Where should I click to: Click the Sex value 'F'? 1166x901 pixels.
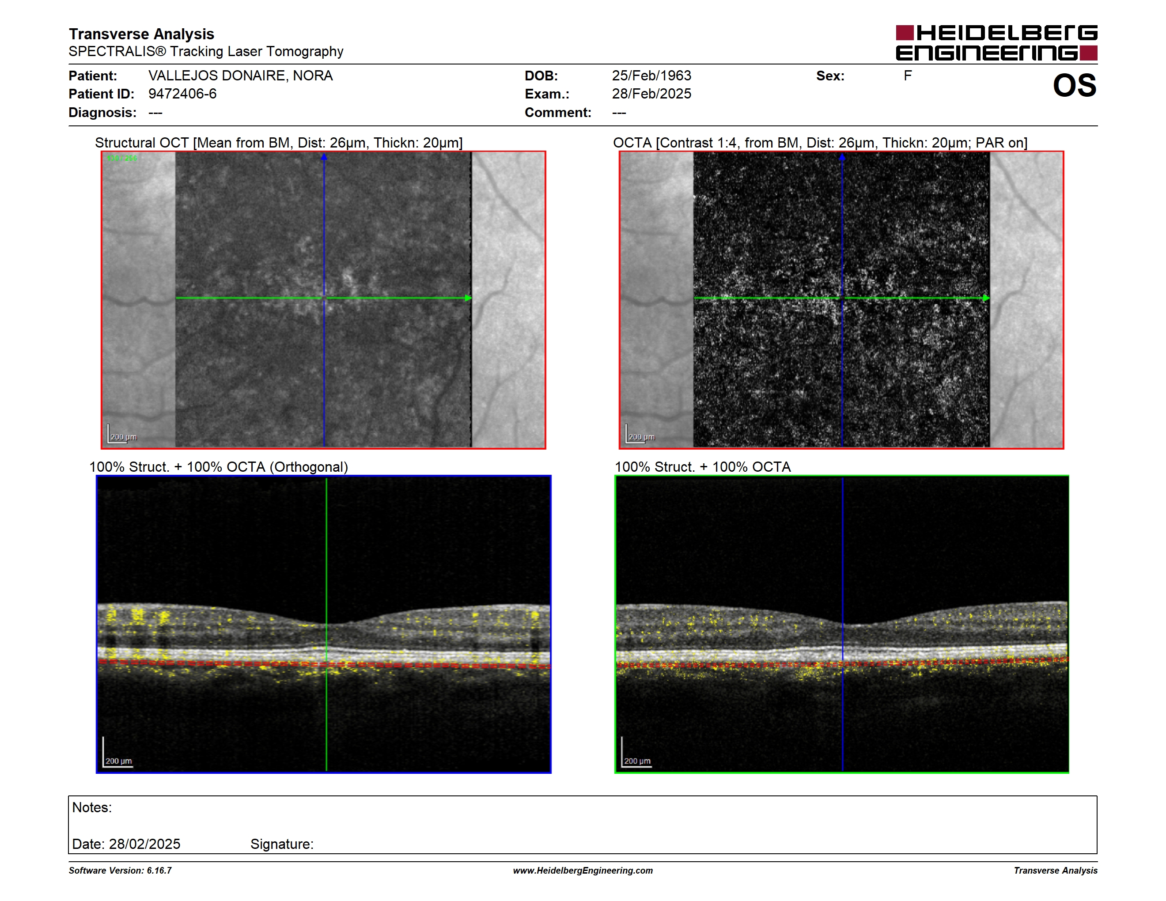point(908,76)
